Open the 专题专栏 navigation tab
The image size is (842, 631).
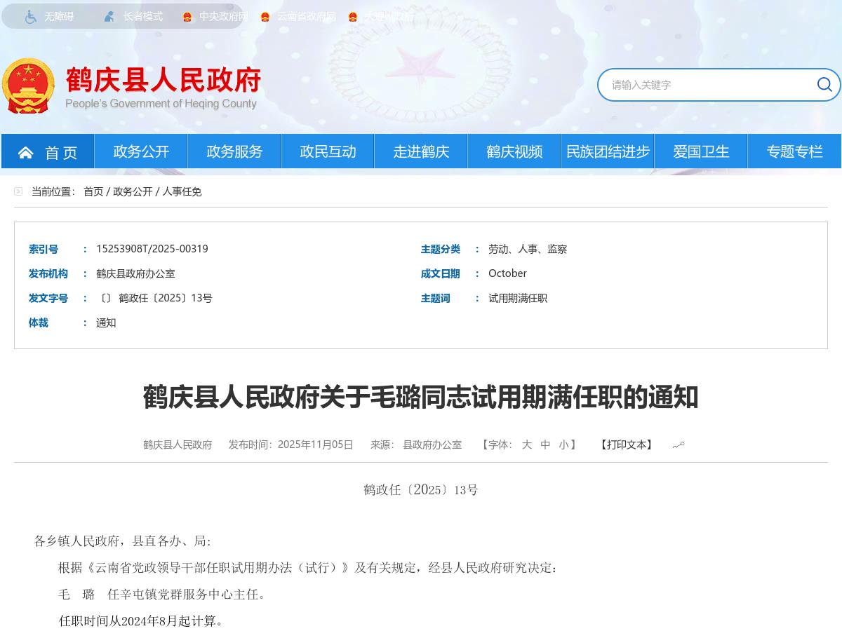click(794, 151)
